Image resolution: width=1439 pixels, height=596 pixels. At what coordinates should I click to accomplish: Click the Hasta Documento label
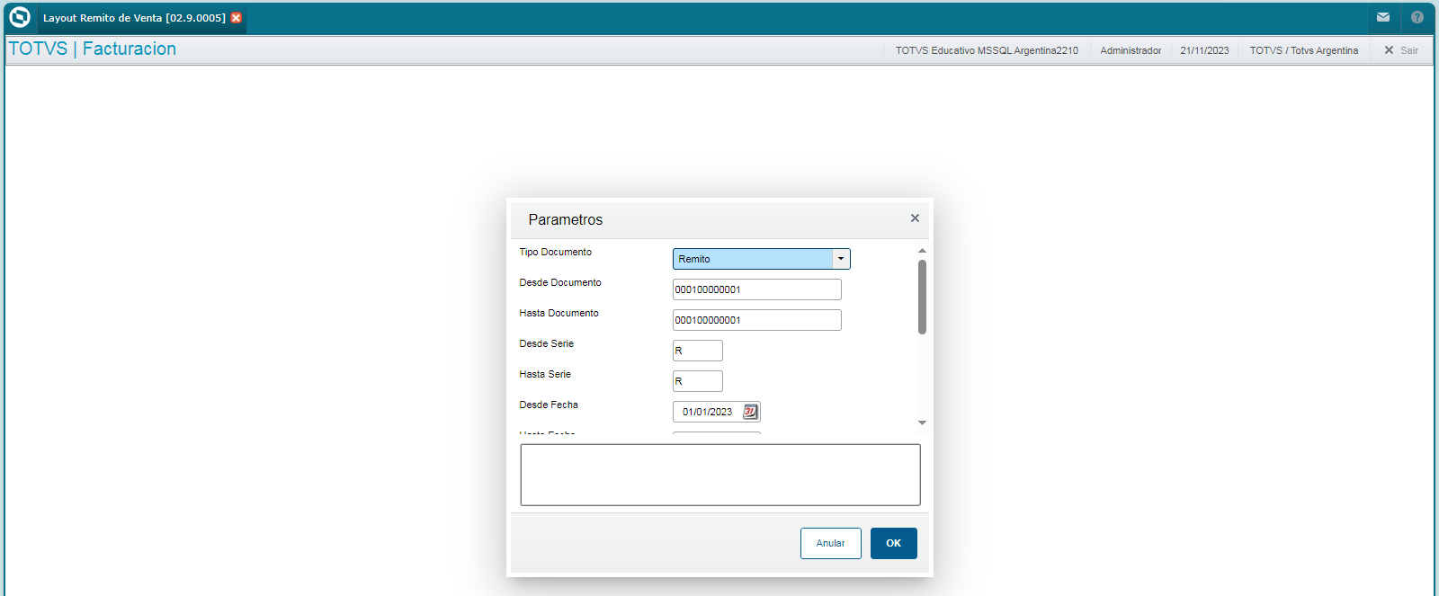coord(559,313)
